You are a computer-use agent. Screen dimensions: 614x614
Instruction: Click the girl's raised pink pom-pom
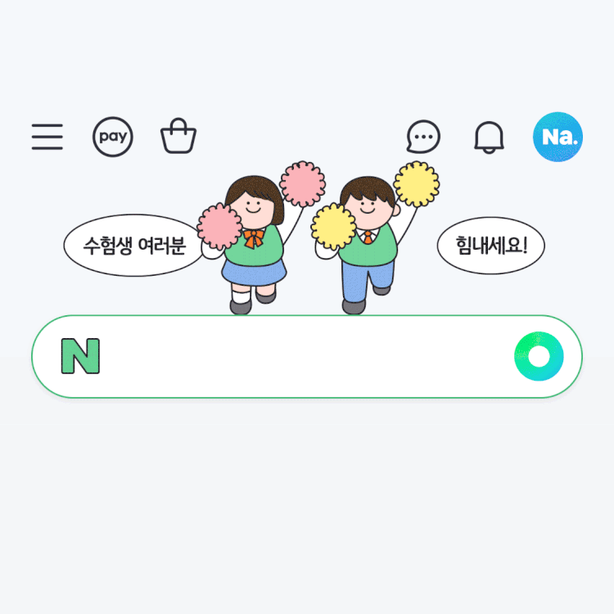click(303, 183)
